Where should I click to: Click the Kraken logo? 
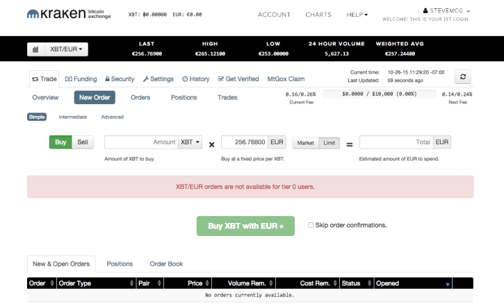click(69, 14)
